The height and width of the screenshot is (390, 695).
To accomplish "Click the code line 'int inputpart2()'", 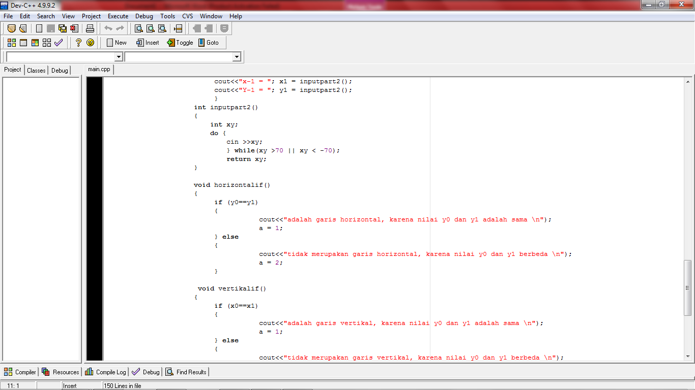I will coord(226,107).
